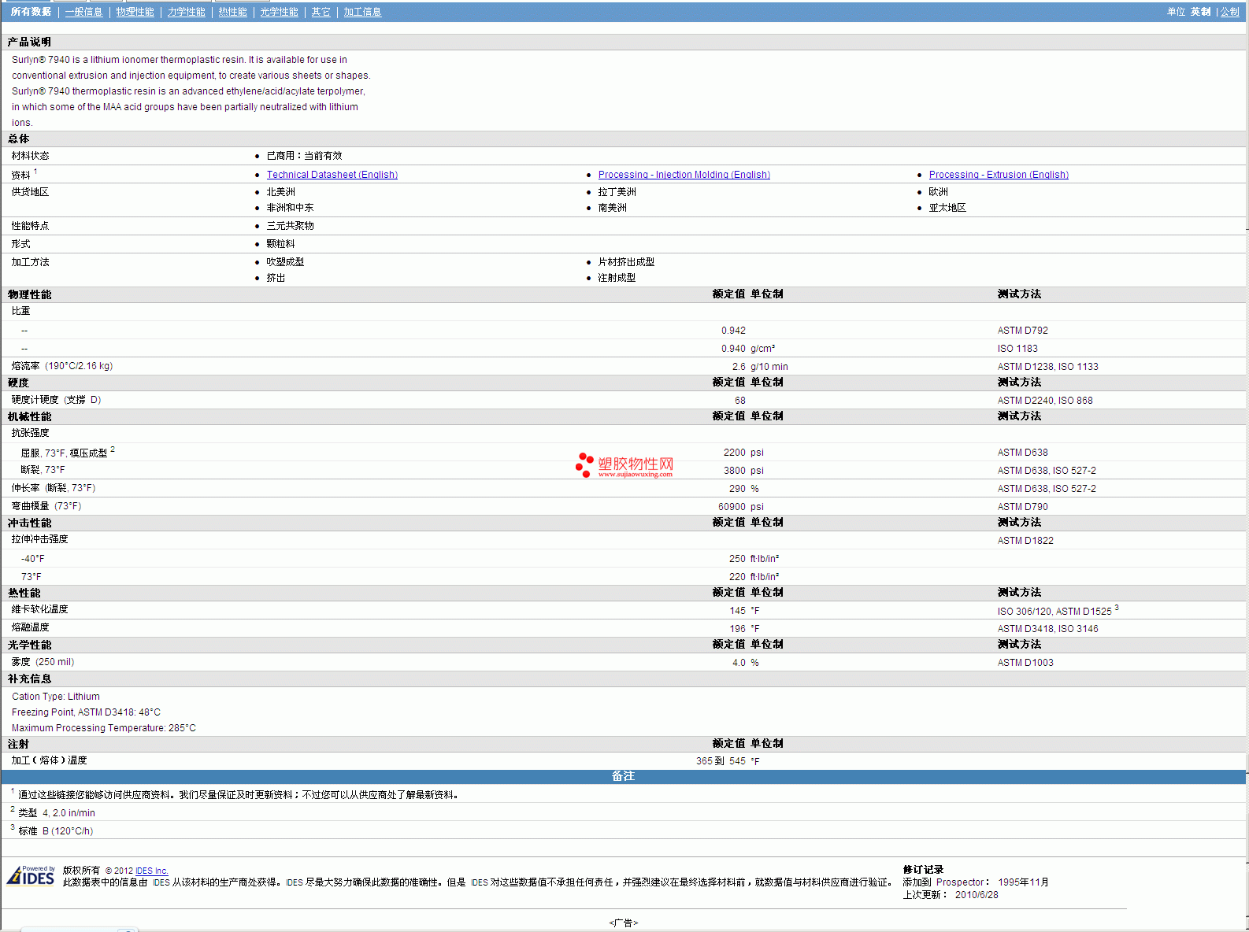The image size is (1249, 932).
Task: Jump to the 力学性能 section
Action: tap(186, 12)
